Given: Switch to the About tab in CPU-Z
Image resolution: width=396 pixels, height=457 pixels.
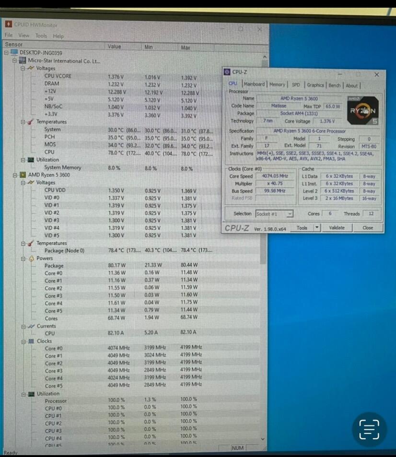Looking at the screenshot, I should coord(352,85).
